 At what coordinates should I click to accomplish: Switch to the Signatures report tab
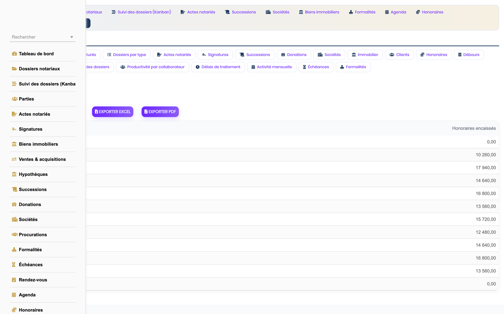215,55
